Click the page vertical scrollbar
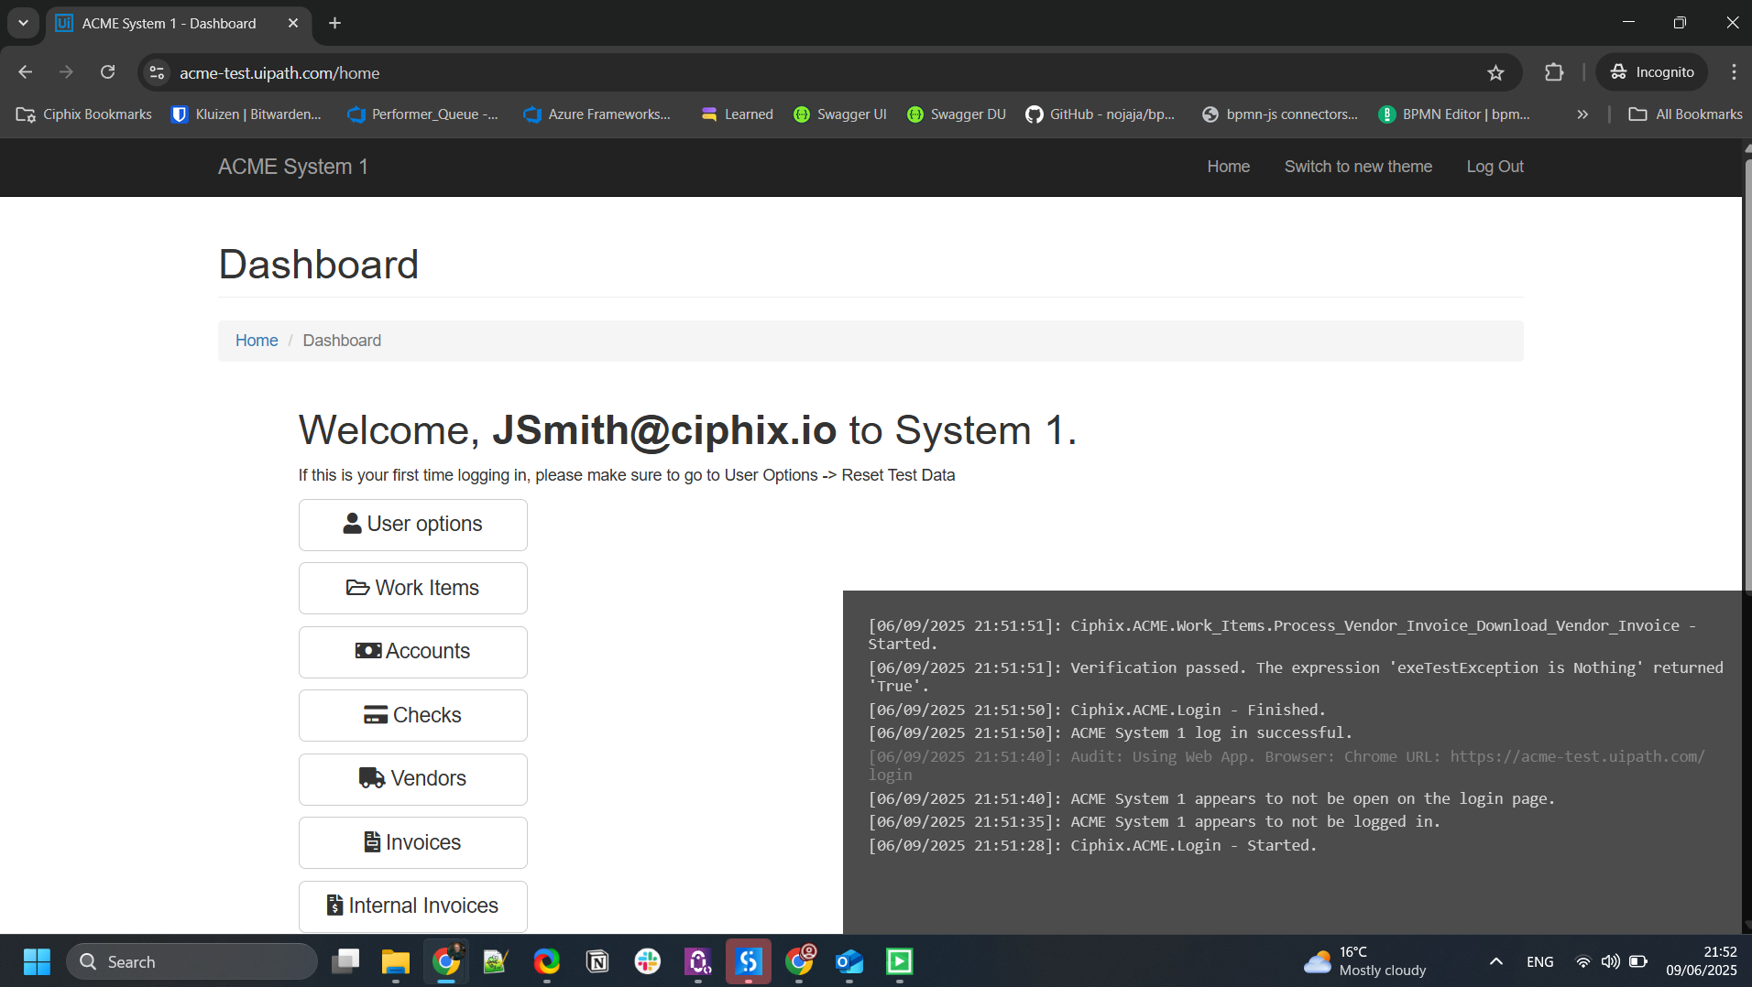 pos(1747,375)
